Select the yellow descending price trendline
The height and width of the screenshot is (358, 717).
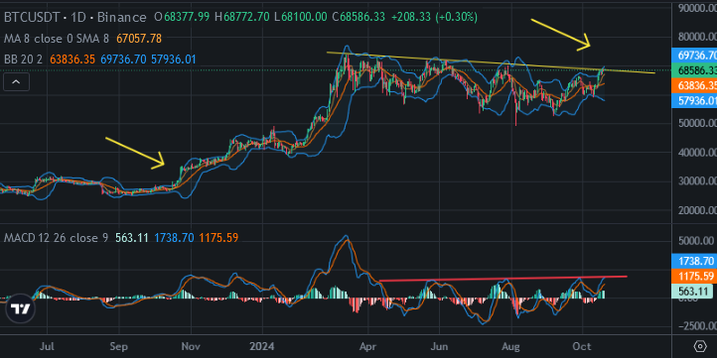491,62
